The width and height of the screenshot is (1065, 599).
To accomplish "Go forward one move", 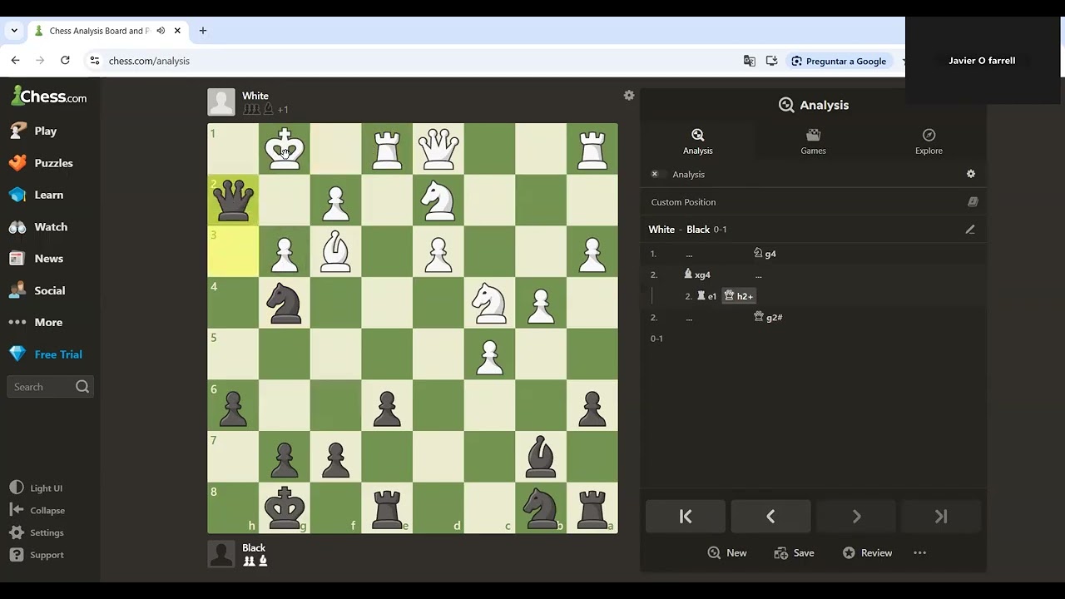I will pyautogui.click(x=856, y=517).
